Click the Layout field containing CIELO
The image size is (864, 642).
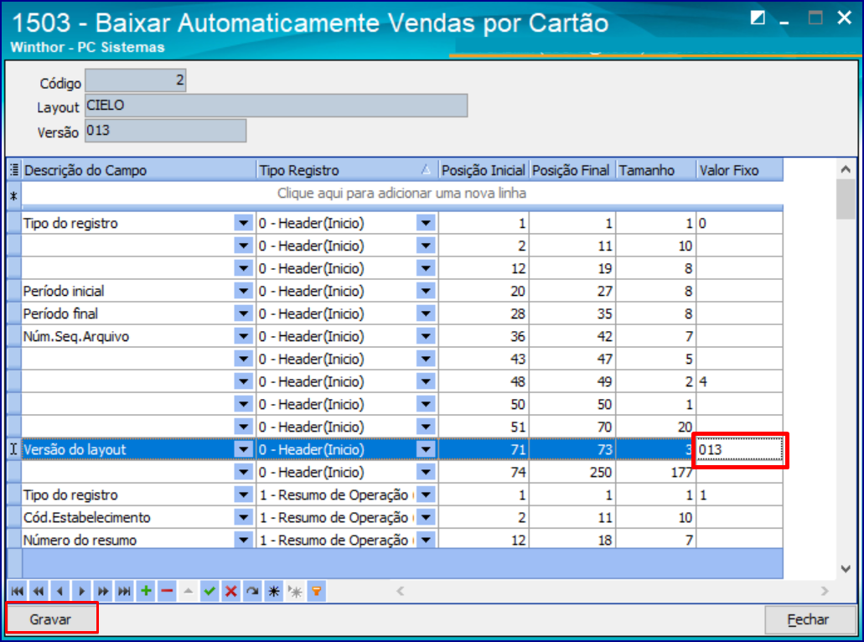[276, 106]
